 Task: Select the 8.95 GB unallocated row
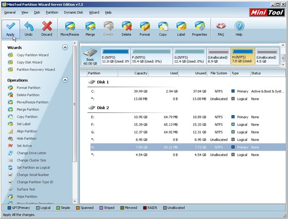point(188,139)
